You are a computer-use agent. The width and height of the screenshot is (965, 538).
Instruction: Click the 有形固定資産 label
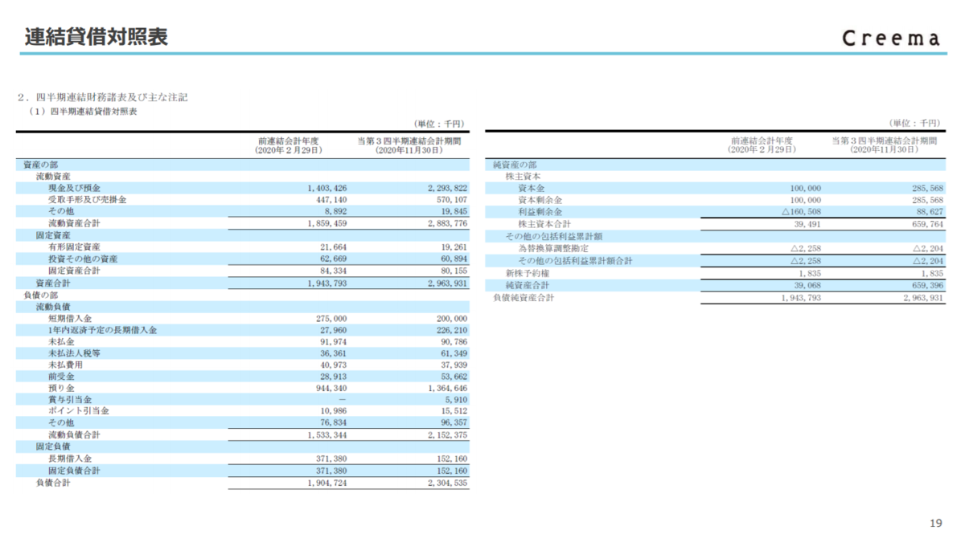point(74,247)
